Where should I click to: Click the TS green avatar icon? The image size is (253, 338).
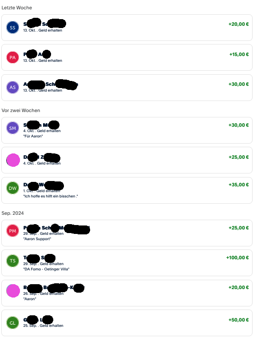tap(12, 261)
